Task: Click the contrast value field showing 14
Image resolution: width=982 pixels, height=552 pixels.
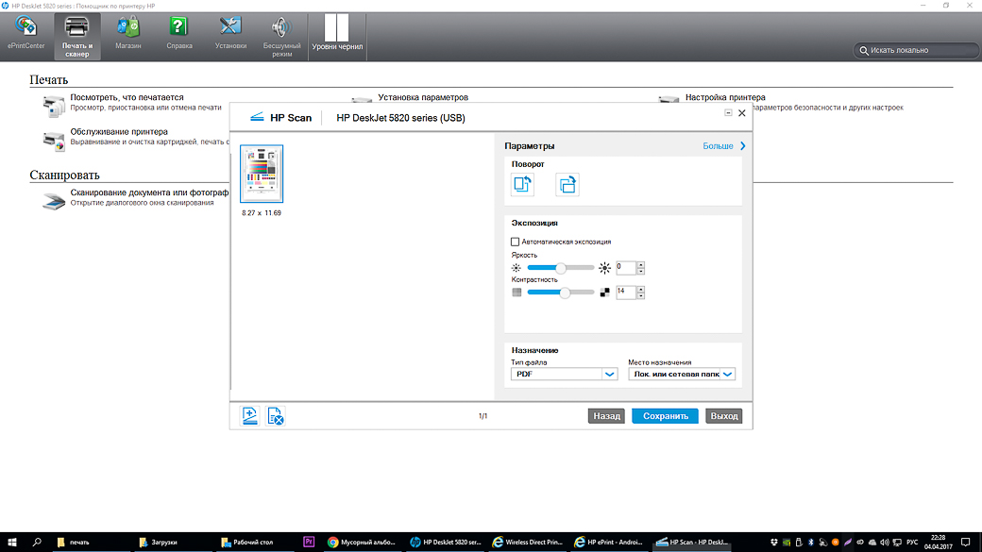Action: (626, 293)
